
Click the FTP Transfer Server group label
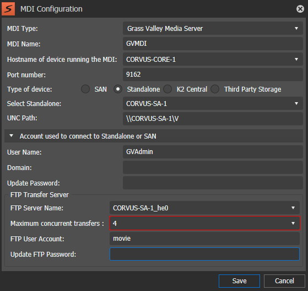[x=40, y=195]
